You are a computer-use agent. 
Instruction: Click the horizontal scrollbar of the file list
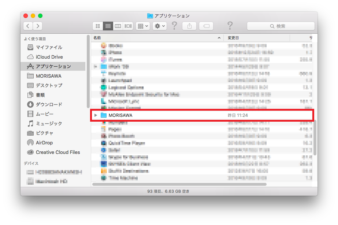pyautogui.click(x=179, y=184)
